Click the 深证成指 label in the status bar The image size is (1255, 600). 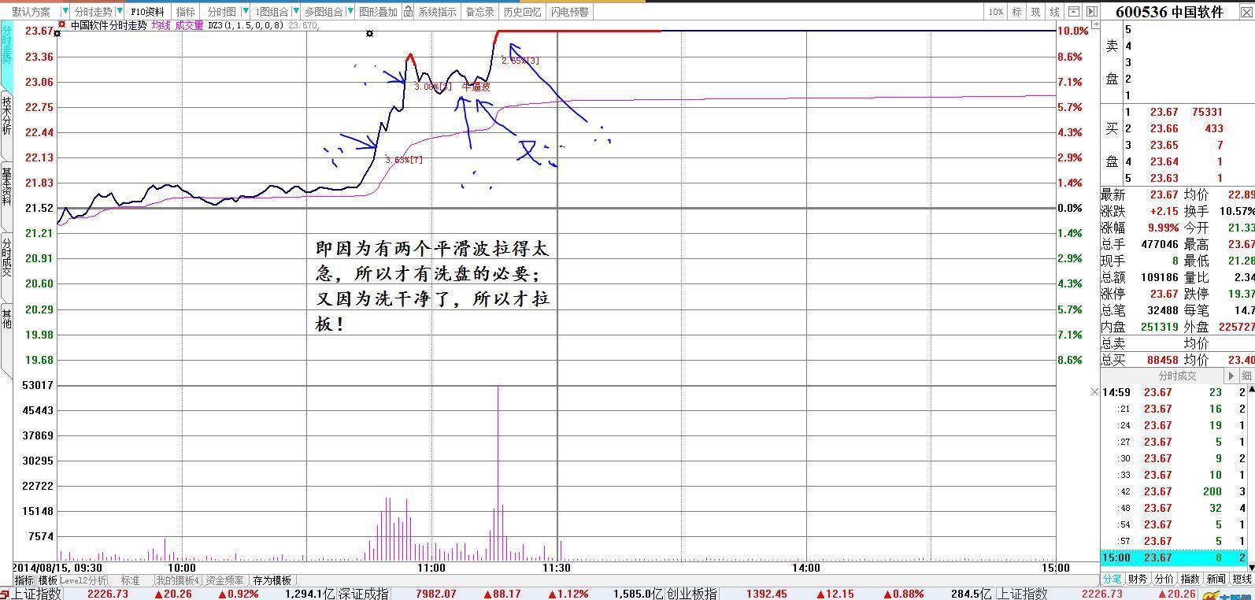click(x=364, y=594)
